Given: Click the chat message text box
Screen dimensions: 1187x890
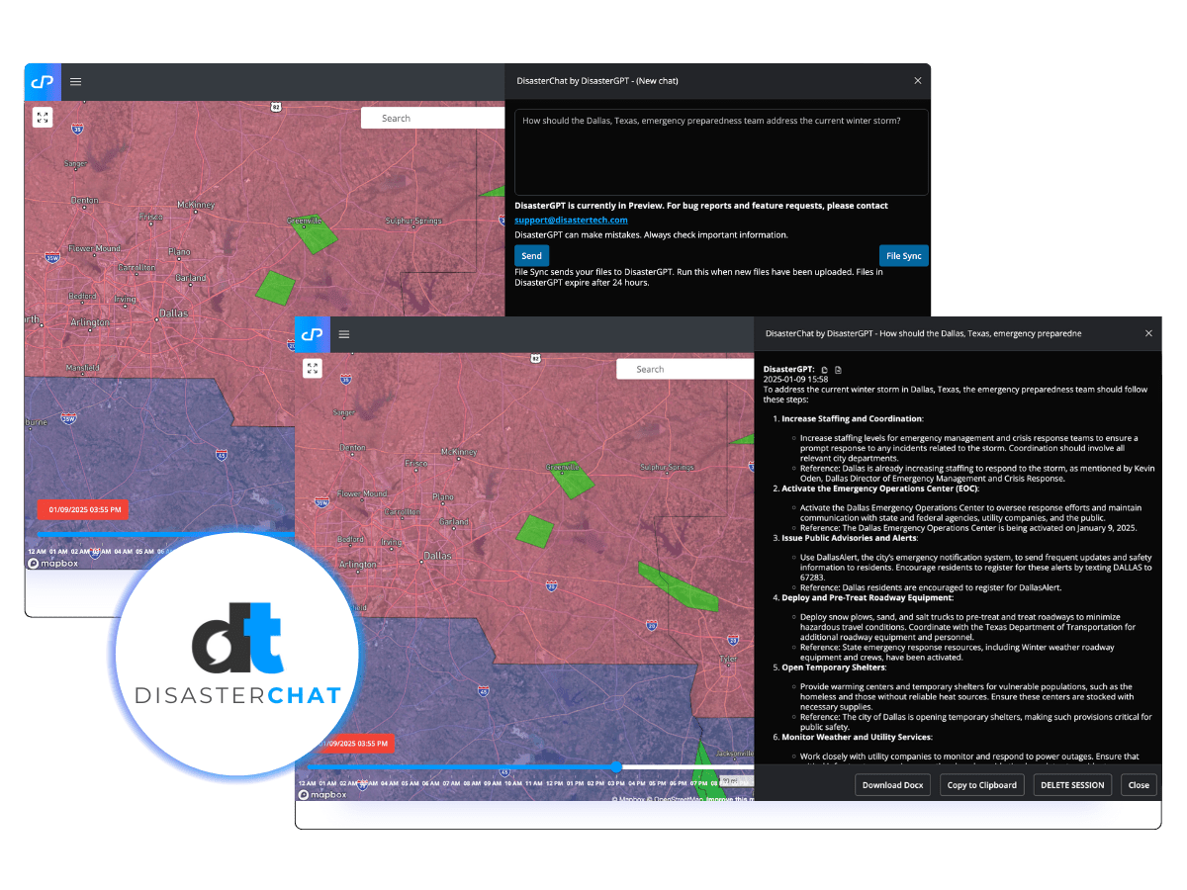Looking at the screenshot, I should [721, 152].
